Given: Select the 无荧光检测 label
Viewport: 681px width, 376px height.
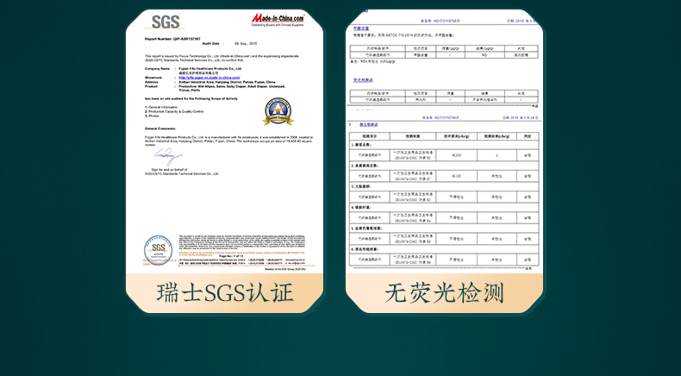Looking at the screenshot, I should click(x=444, y=293).
